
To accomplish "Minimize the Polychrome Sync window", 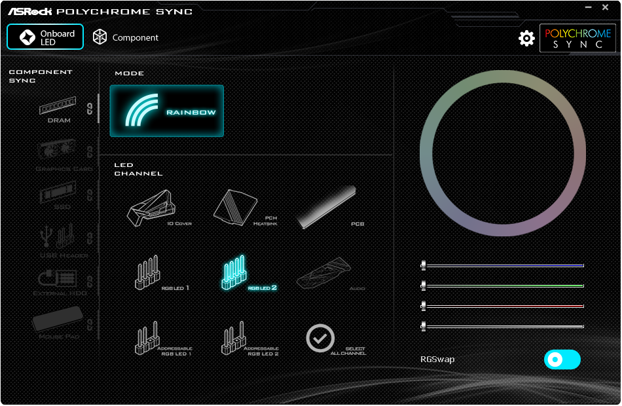I will 588,7.
